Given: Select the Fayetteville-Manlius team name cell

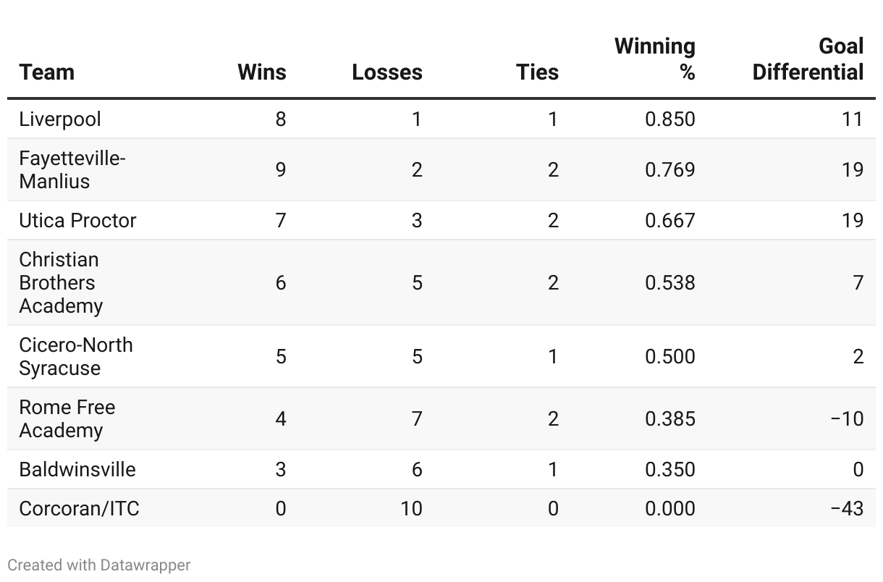Looking at the screenshot, I should [72, 169].
